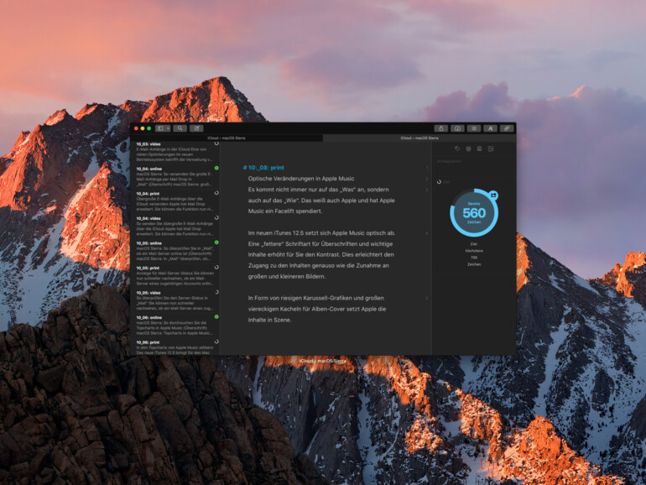
Task: Open the '10_06: print' sheet
Action: [x=175, y=347]
